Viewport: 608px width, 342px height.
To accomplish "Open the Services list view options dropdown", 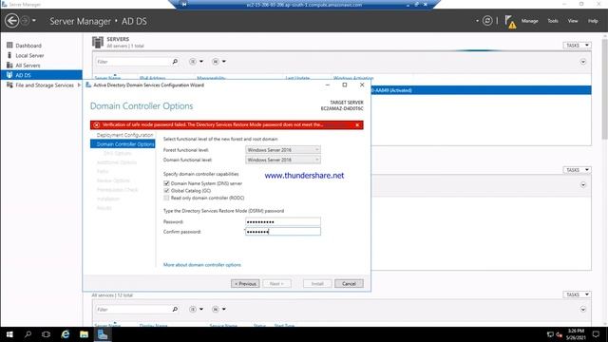I will tap(196, 310).
